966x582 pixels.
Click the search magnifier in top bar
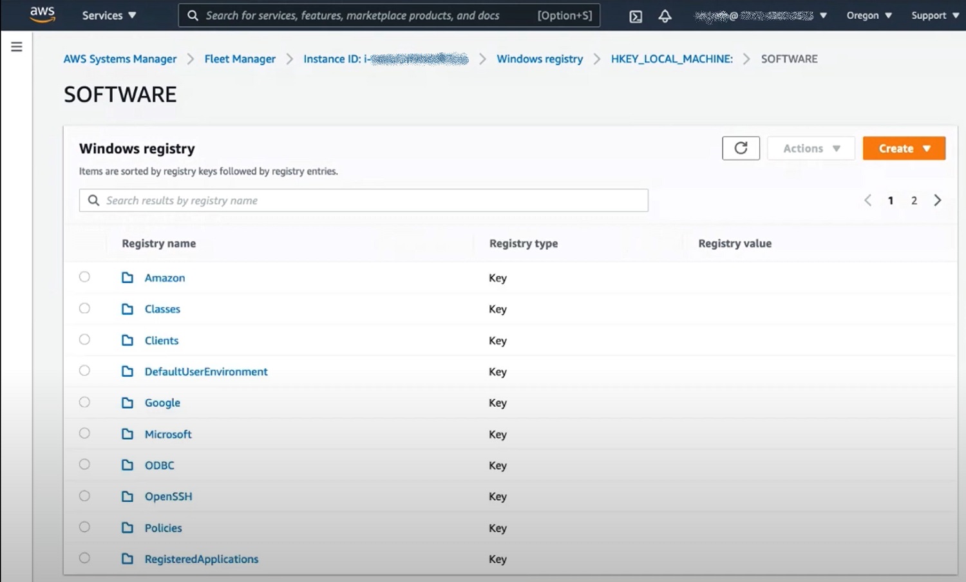[x=193, y=15]
